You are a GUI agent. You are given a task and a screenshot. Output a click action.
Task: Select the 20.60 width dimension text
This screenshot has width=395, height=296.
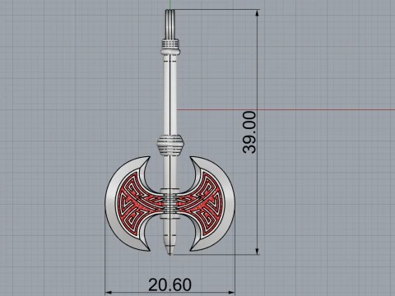[x=170, y=284]
